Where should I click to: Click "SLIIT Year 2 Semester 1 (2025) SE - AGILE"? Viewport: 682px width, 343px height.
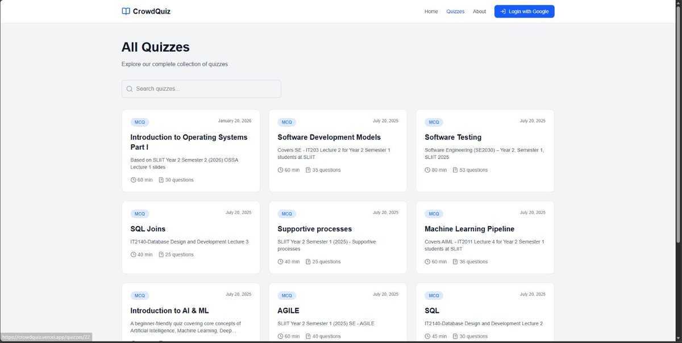click(x=326, y=324)
